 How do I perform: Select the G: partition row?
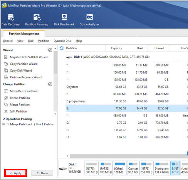[x=127, y=123]
